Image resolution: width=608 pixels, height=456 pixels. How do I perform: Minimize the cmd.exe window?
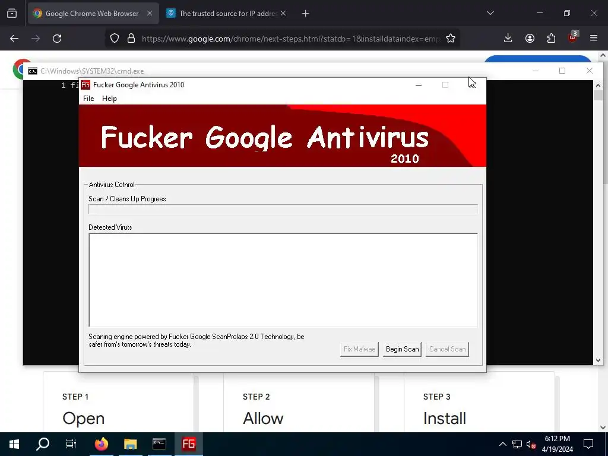click(x=536, y=71)
